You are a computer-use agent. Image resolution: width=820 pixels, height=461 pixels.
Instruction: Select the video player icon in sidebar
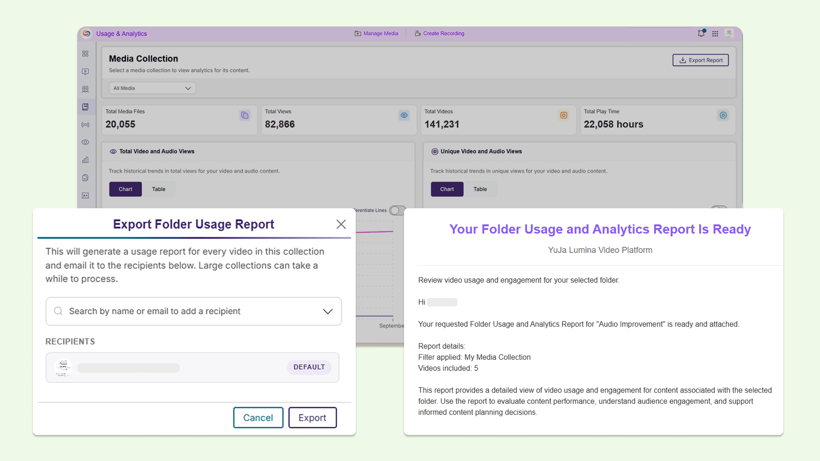[x=85, y=71]
